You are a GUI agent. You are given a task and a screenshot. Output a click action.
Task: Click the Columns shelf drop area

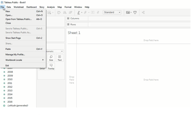139,18
